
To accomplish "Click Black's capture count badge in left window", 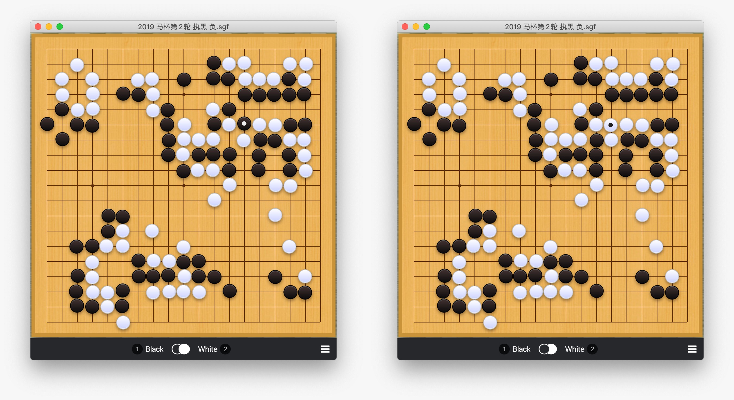I will [137, 349].
